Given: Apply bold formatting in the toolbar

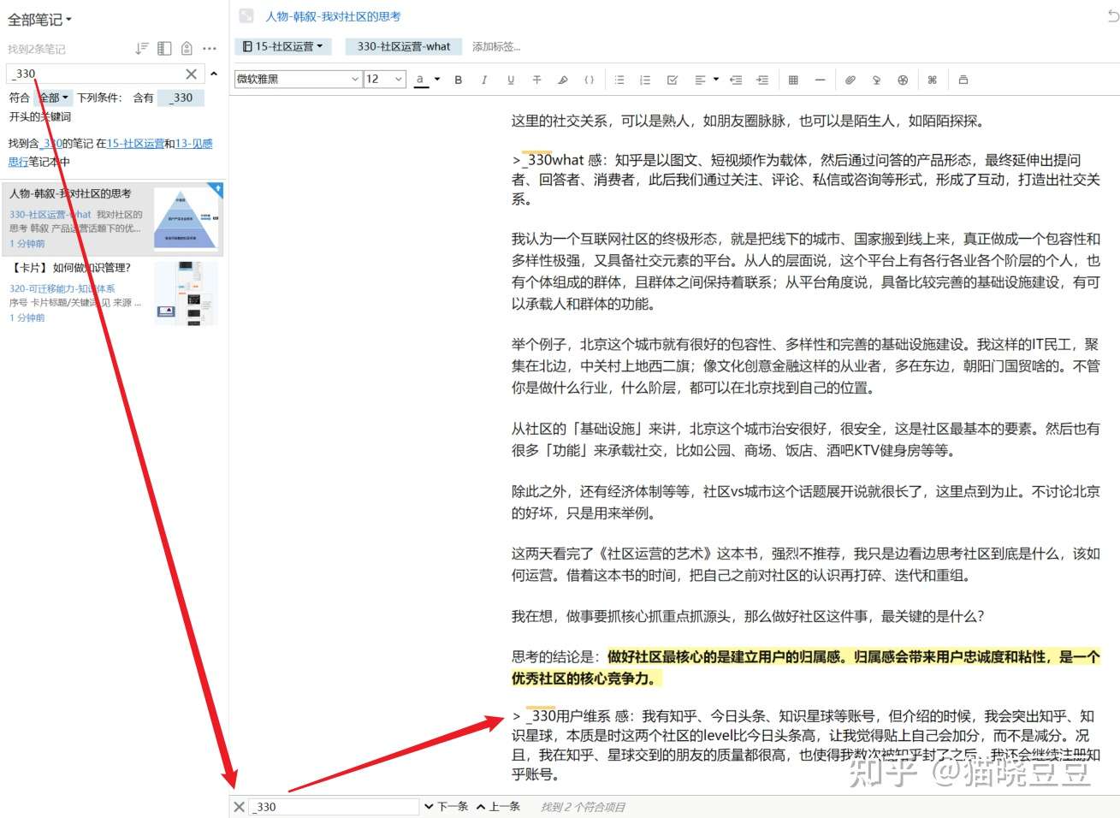Looking at the screenshot, I should tap(459, 79).
